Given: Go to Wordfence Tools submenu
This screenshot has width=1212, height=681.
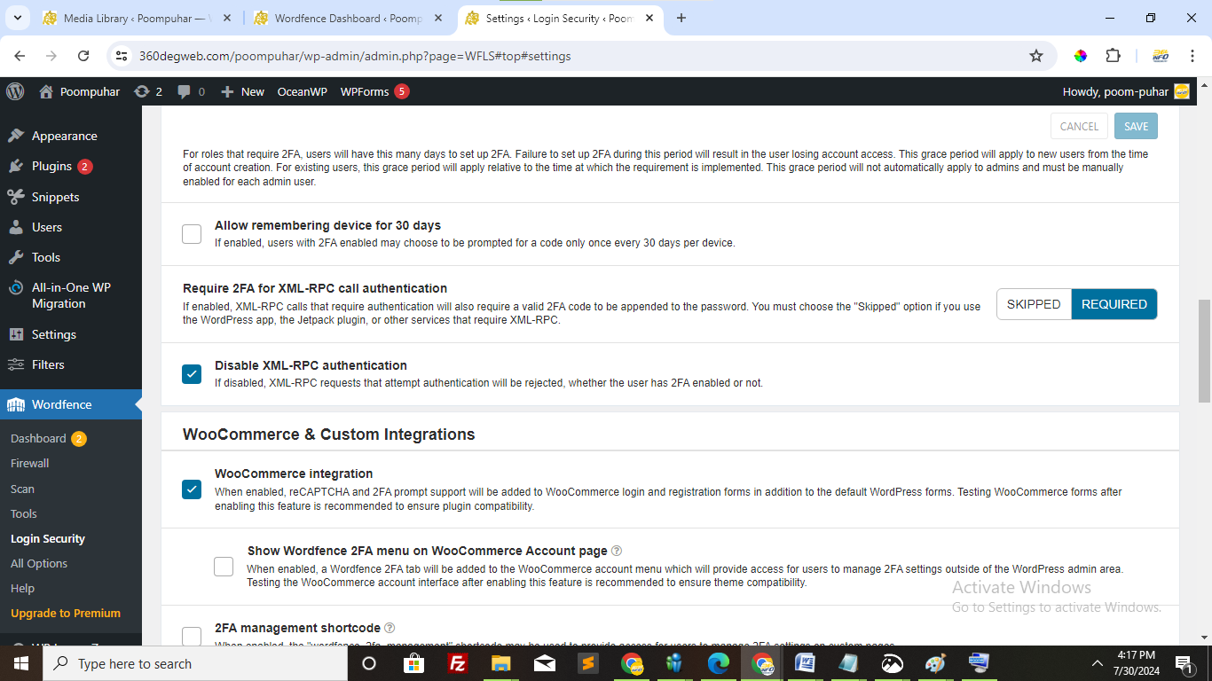Looking at the screenshot, I should tap(24, 513).
